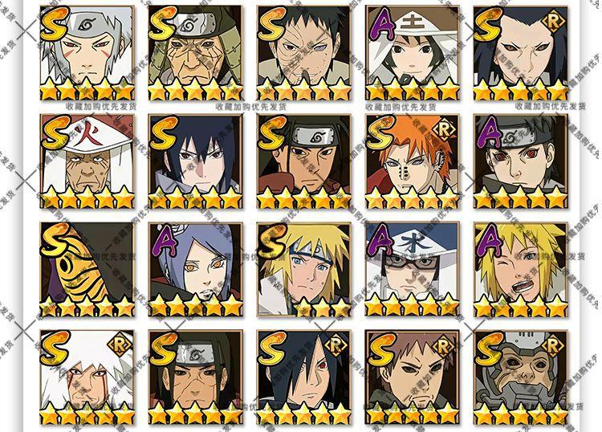The image size is (602, 432).
Task: Select the white-haired character with red tear lines
Action: pos(87,377)
